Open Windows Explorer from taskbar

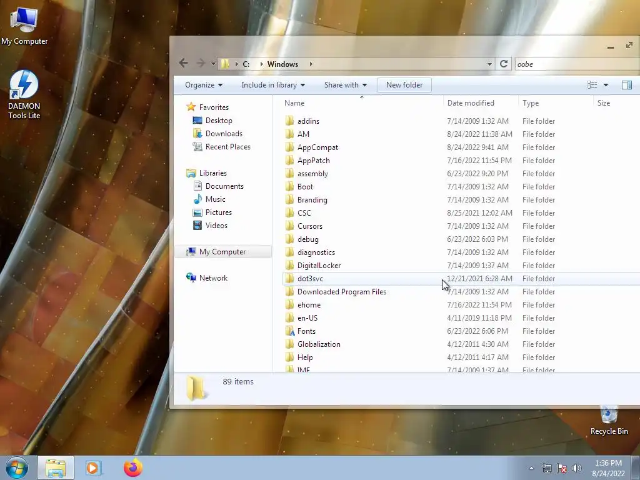click(x=56, y=467)
